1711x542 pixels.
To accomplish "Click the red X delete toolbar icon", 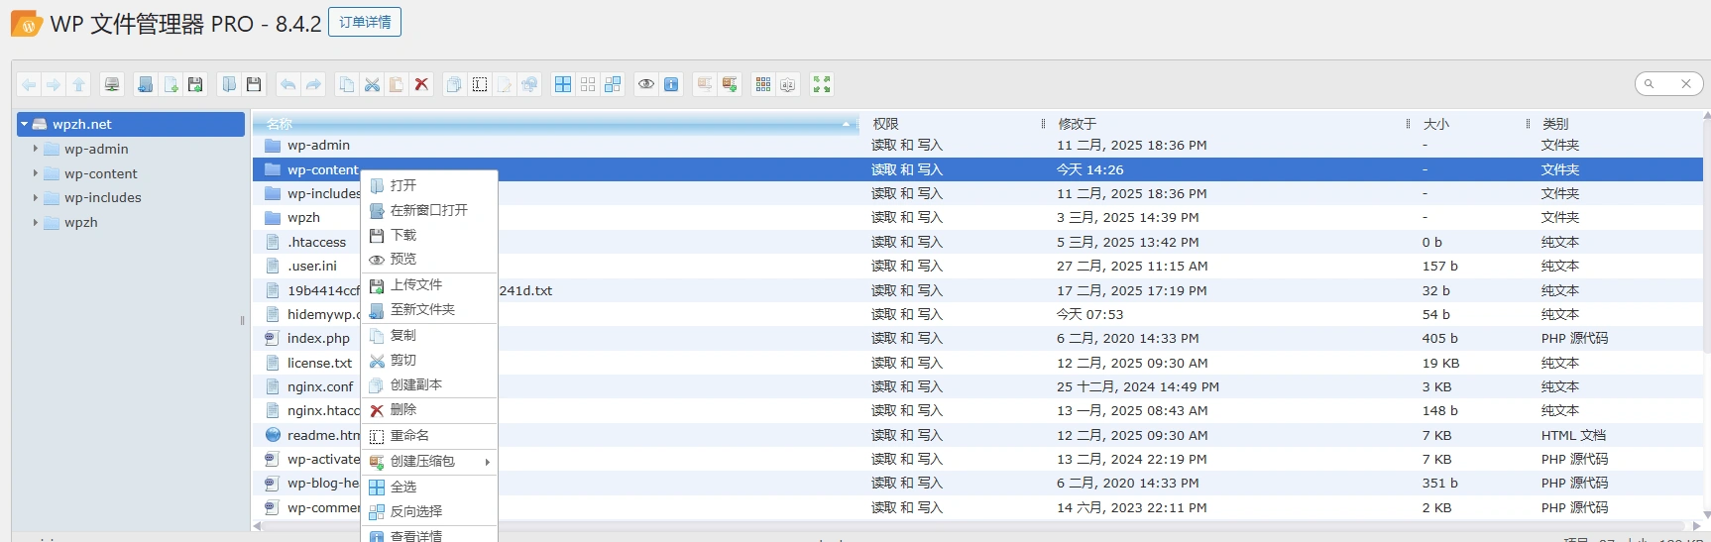I will click(x=421, y=84).
